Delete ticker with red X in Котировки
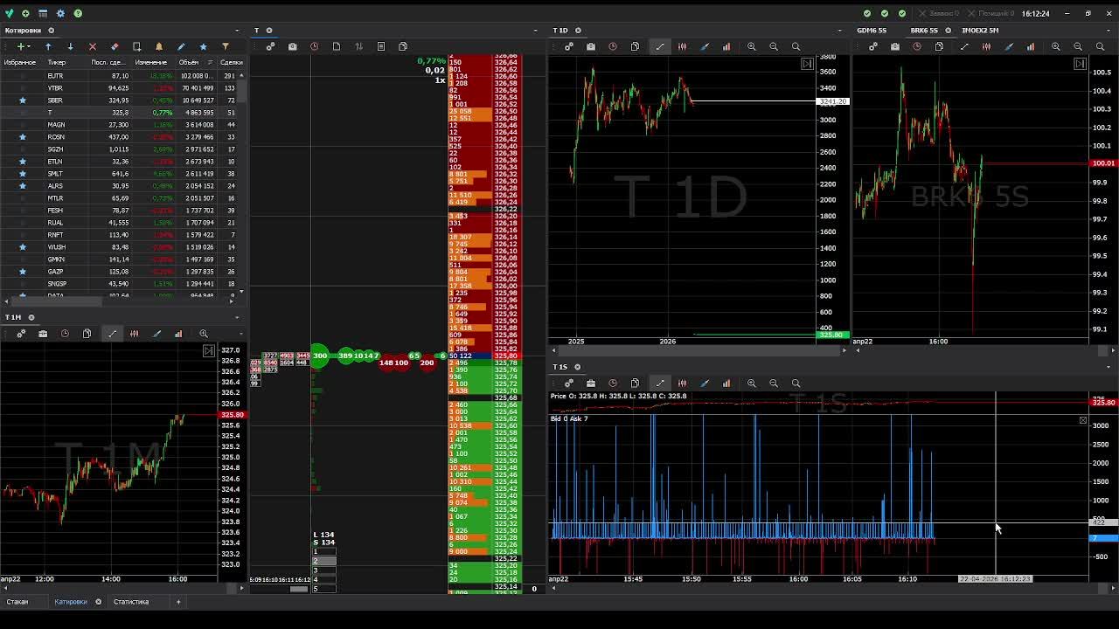 [x=93, y=46]
